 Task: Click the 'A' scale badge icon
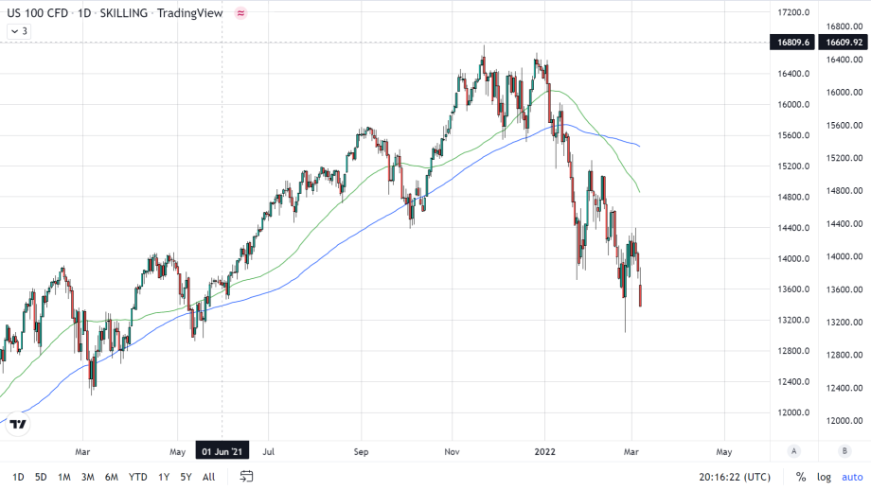[x=794, y=450]
